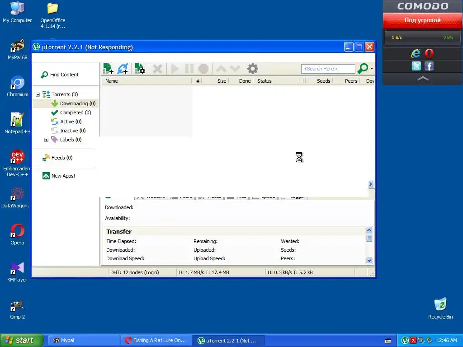The width and height of the screenshot is (463, 347).
Task: Open MyPal 68 desktop shortcut
Action: [18, 50]
